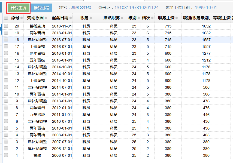Click 警衔变动 in row 20
The width and height of the screenshot is (233, 163).
click(x=37, y=26)
